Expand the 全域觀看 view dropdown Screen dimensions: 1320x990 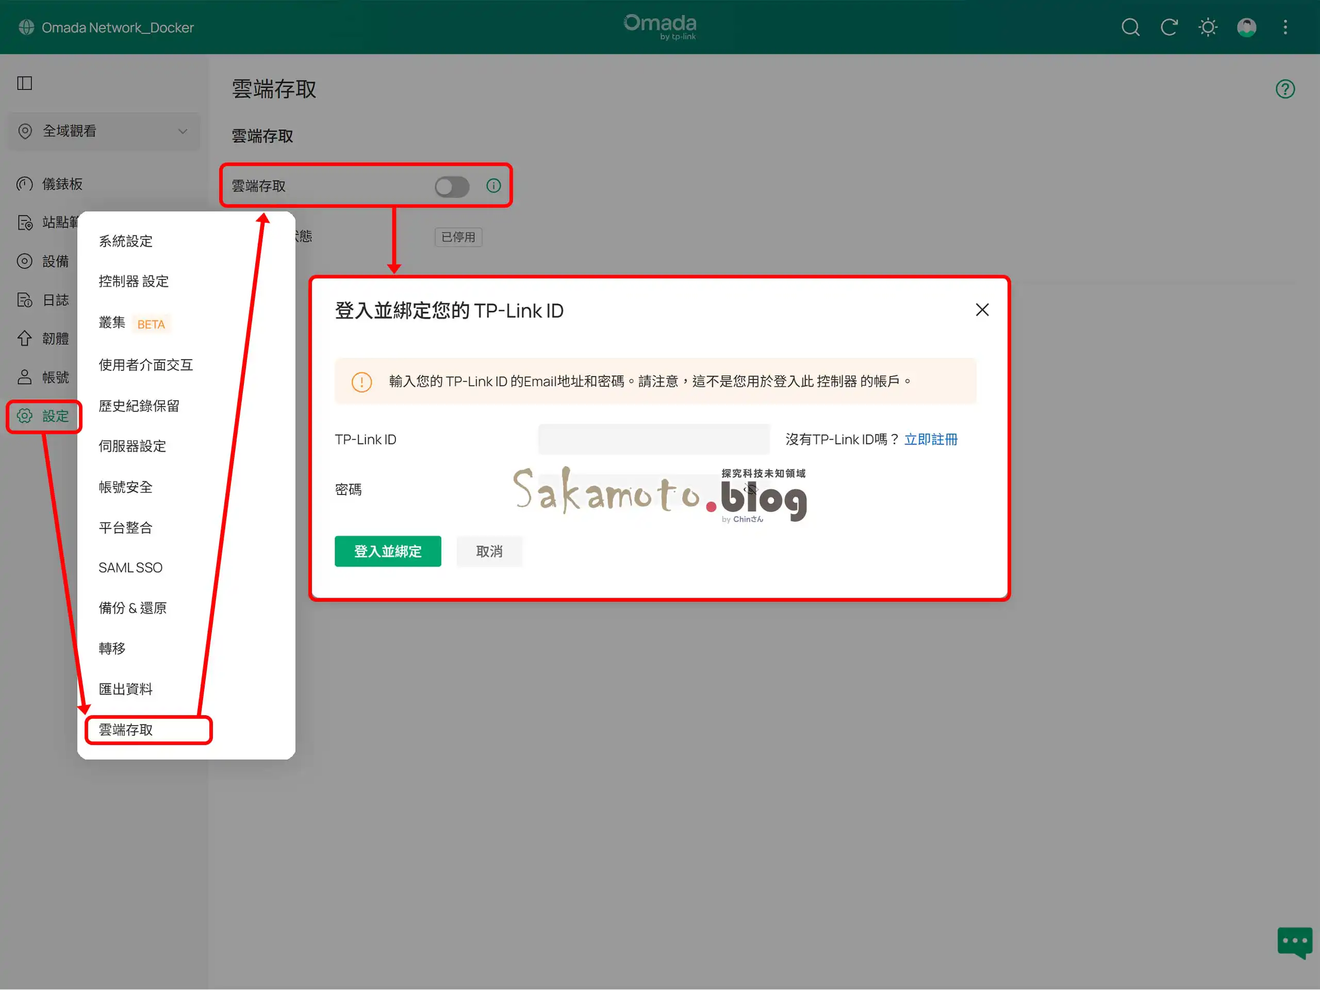pos(104,131)
